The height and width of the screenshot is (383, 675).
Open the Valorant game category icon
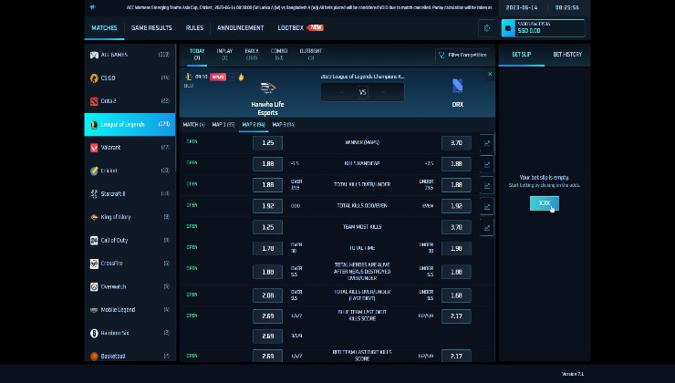tap(94, 147)
